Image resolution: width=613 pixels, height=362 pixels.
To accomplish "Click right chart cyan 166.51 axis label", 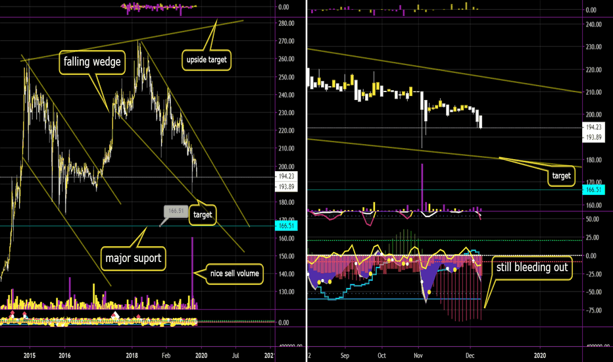I will tap(593, 190).
